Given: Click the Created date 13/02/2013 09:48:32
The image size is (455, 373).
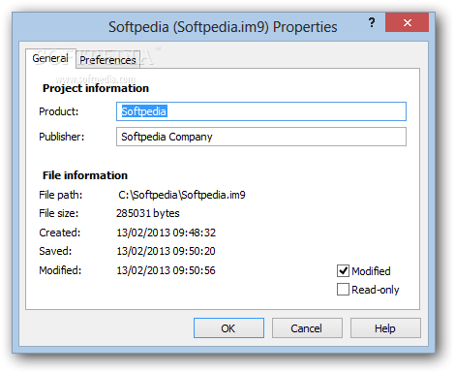Looking at the screenshot, I should pyautogui.click(x=167, y=233).
